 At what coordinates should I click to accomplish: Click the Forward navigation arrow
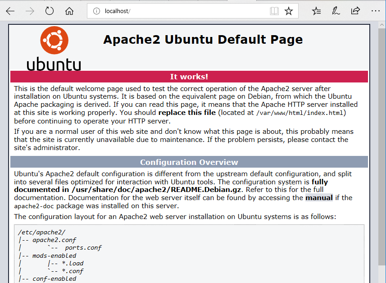pos(30,11)
